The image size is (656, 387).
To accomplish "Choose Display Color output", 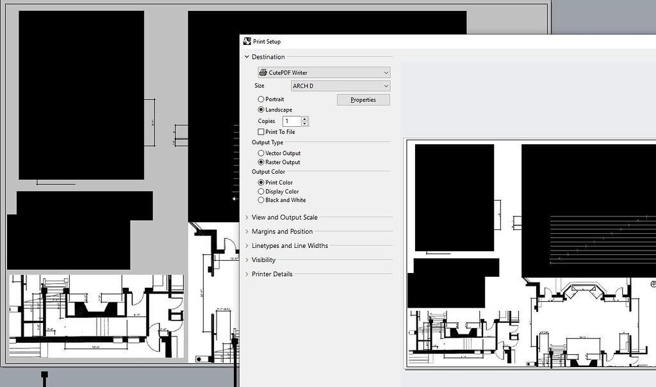I will point(261,191).
